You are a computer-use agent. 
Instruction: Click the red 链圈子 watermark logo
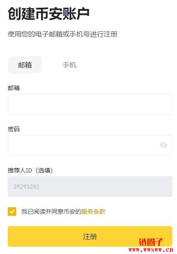coord(151,242)
